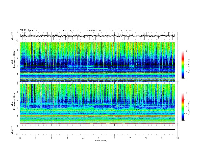Click time axis tick label "9"
200x155 pixels.
point(162,138)
